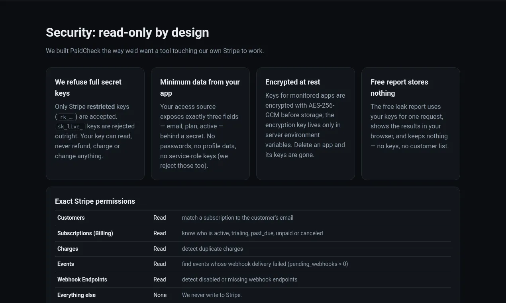
Task: Select 'Free report stores nothing' card heading
Action: click(399, 87)
